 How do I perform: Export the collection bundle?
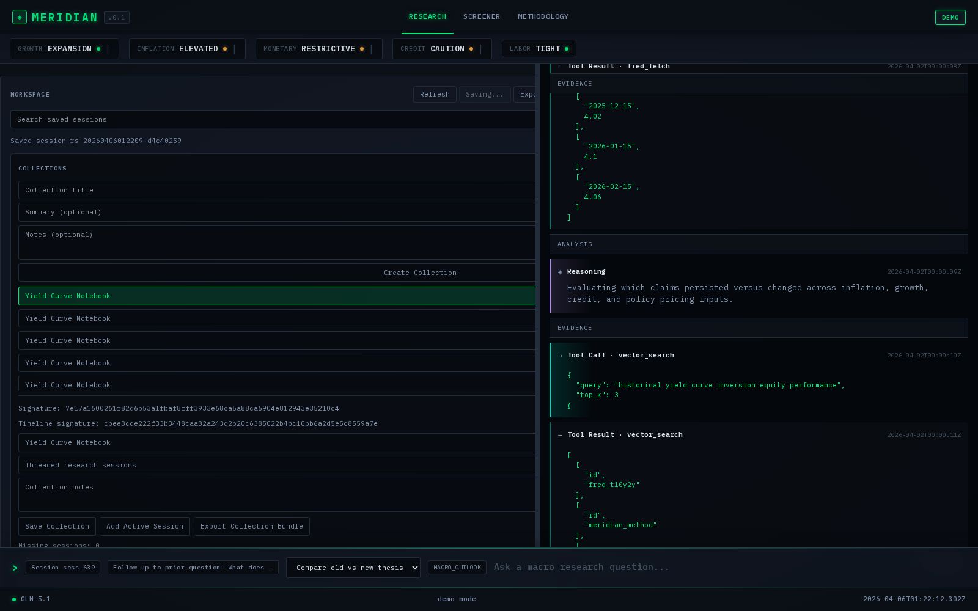[x=252, y=526]
